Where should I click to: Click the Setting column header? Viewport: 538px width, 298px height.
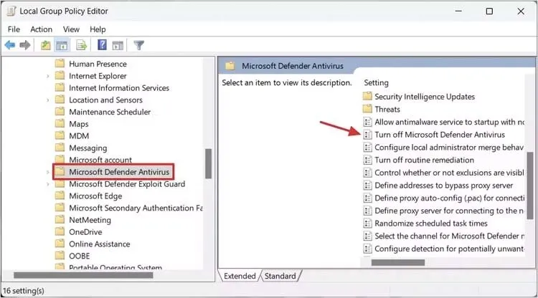pyautogui.click(x=377, y=82)
